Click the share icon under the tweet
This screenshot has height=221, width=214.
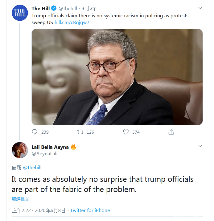coord(171,132)
